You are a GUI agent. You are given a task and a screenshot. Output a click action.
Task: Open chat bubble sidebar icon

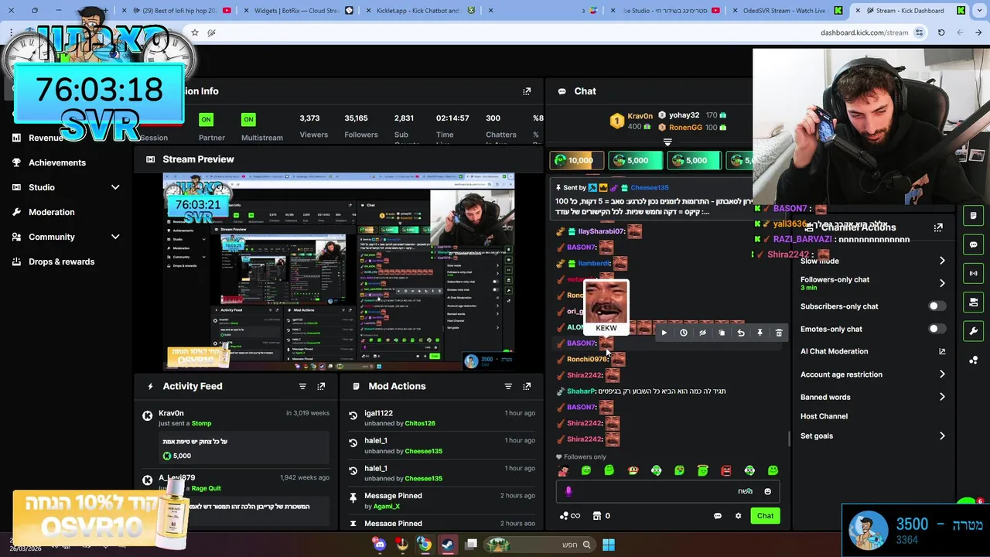(x=974, y=244)
